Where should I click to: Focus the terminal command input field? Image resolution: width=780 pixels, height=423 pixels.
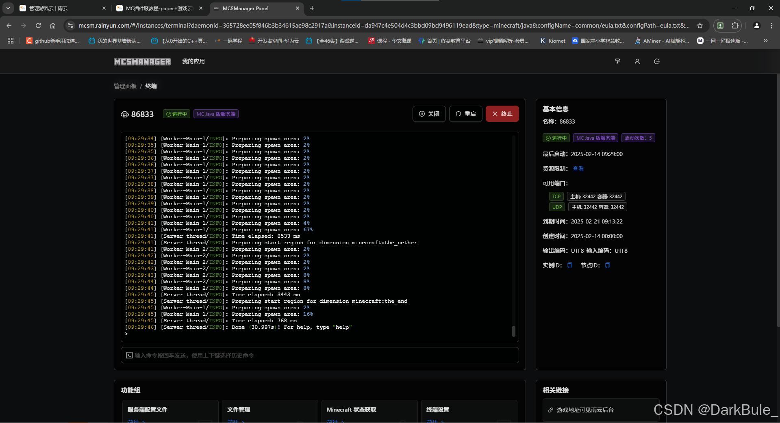pos(320,355)
